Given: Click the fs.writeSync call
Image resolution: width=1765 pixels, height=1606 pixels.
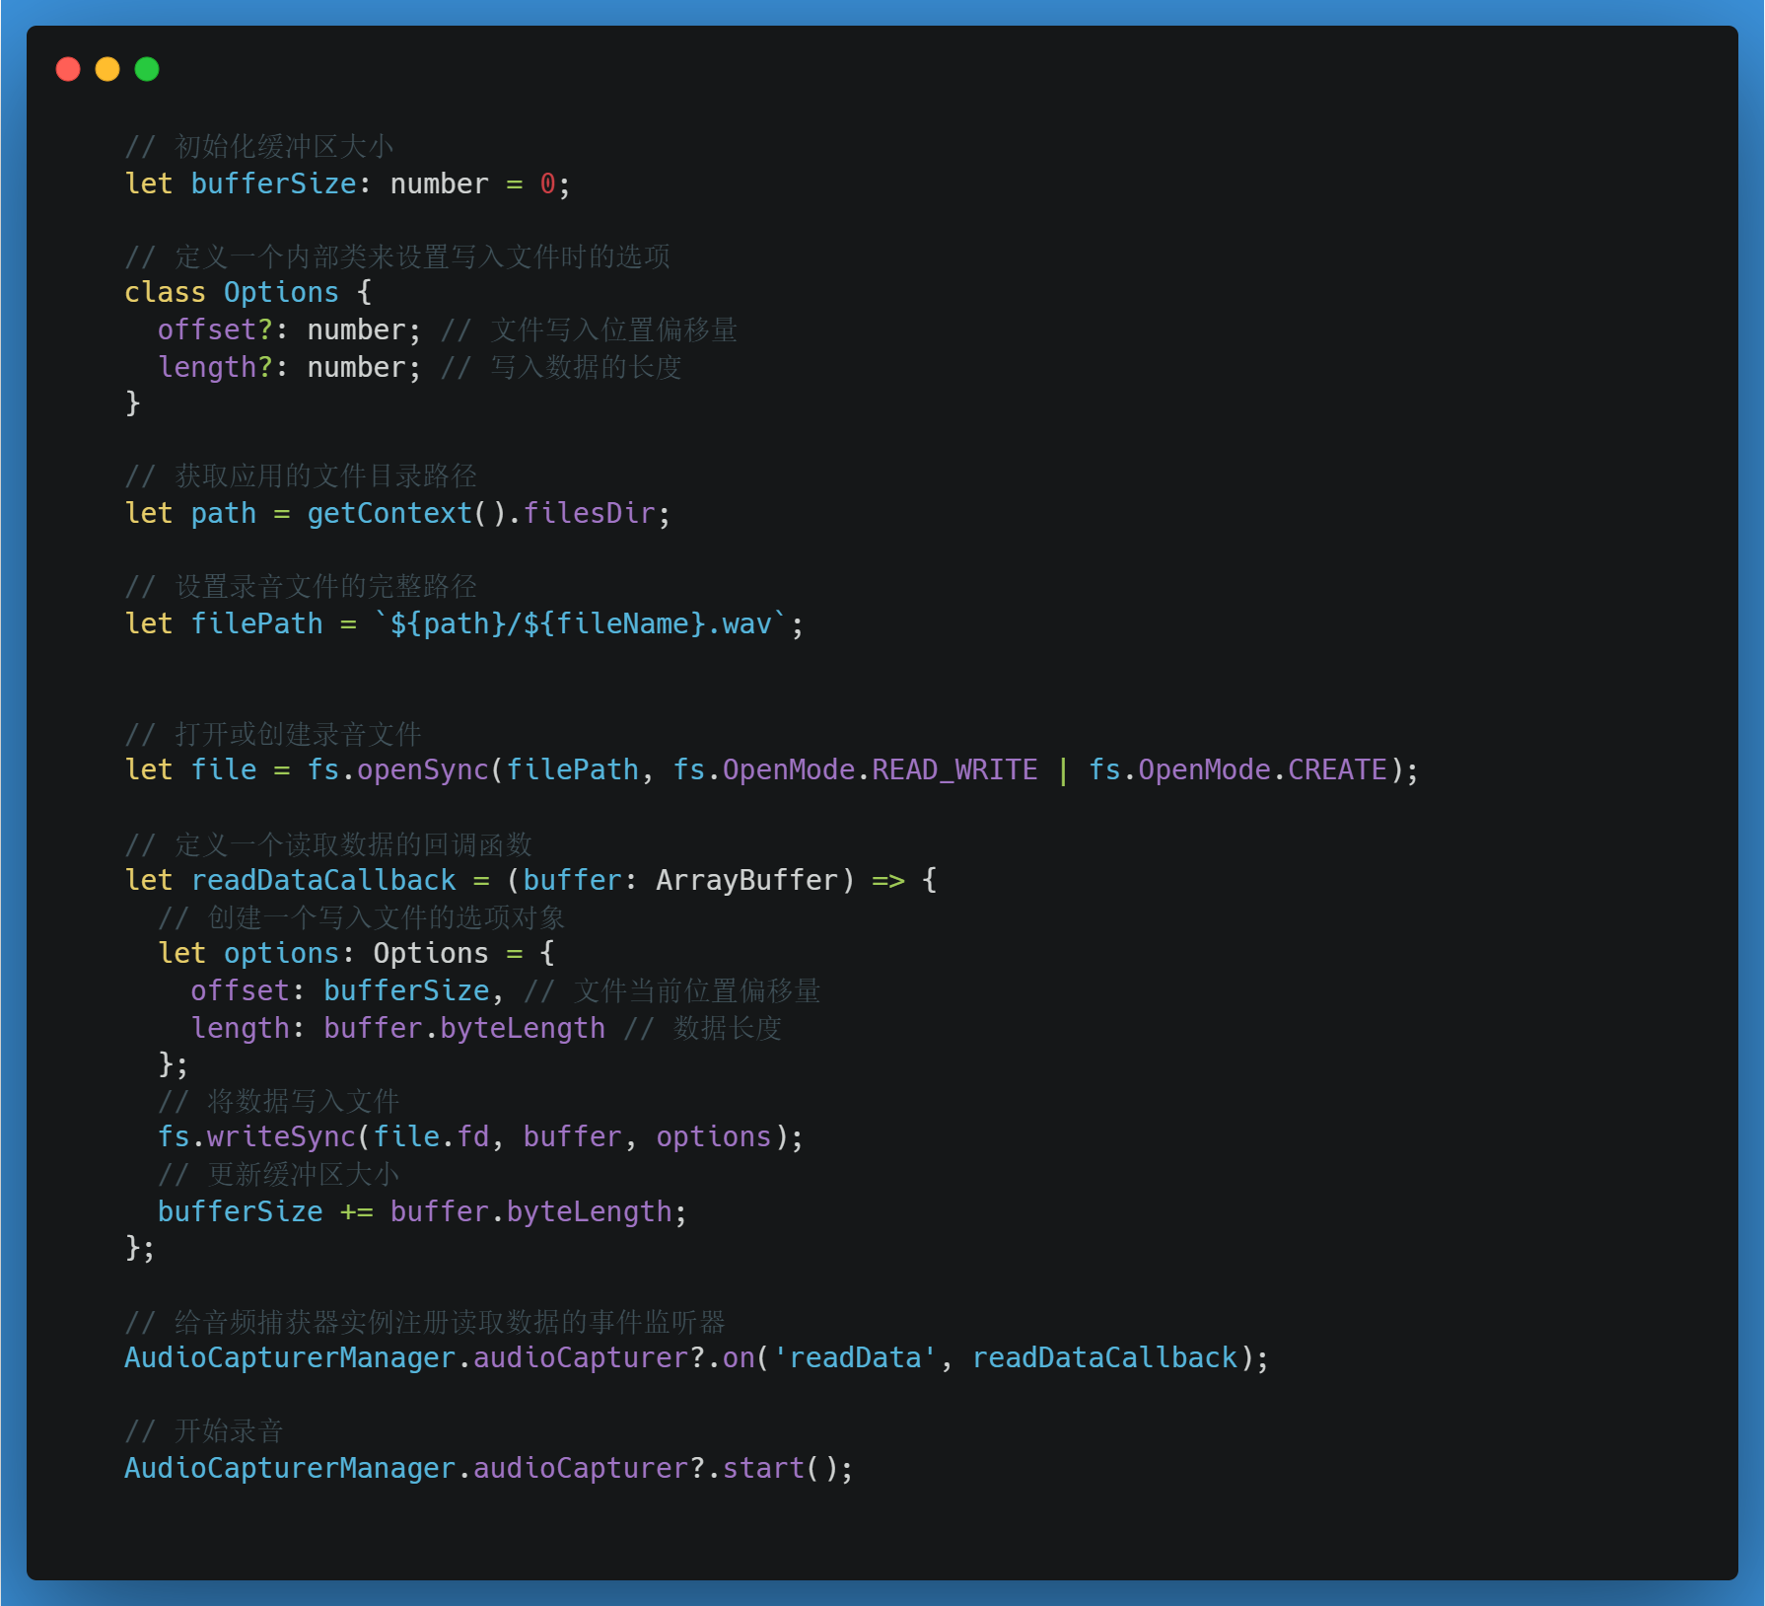Looking at the screenshot, I should [256, 1136].
